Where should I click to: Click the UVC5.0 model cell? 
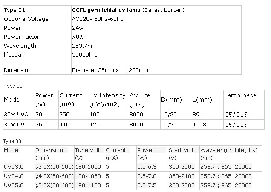point(14,186)
